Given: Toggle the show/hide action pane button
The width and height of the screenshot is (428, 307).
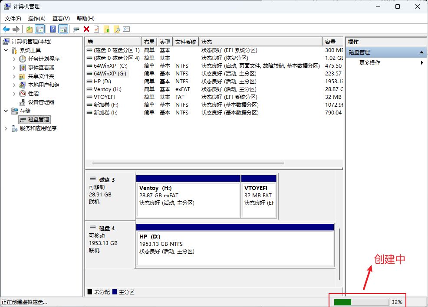Looking at the screenshot, I should 63,29.
